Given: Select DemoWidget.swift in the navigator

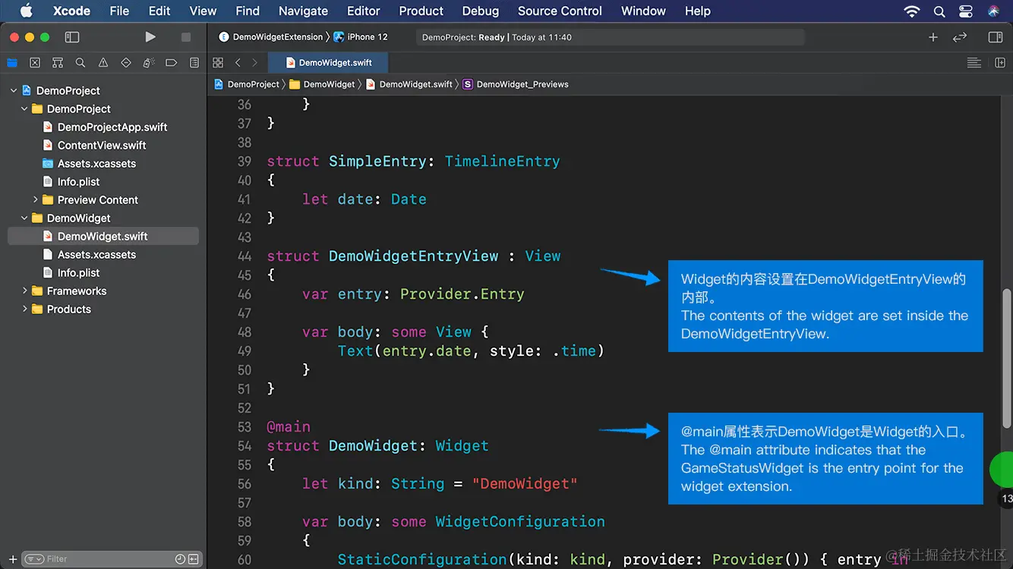Looking at the screenshot, I should pyautogui.click(x=103, y=236).
